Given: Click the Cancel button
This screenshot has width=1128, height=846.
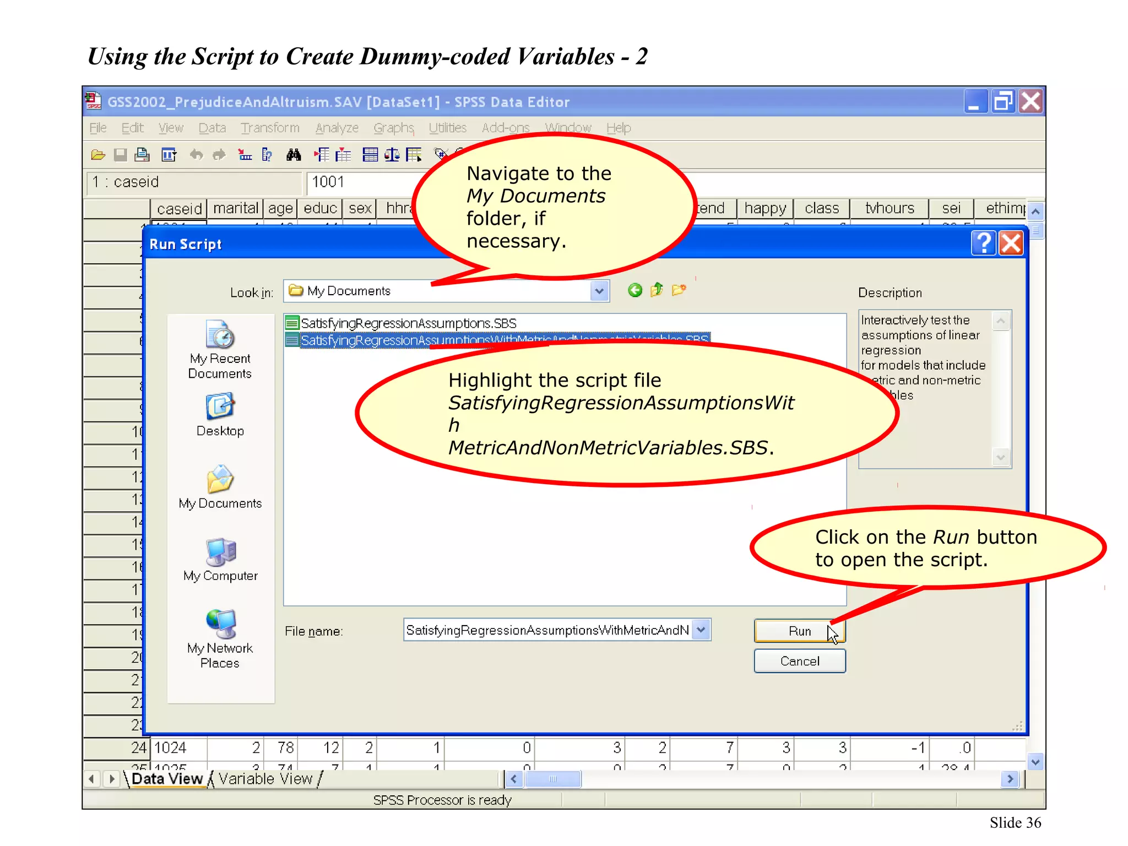Looking at the screenshot, I should coord(800,661).
